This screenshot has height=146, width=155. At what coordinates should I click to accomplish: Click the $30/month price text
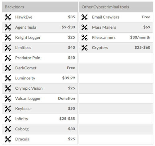(x=140, y=37)
